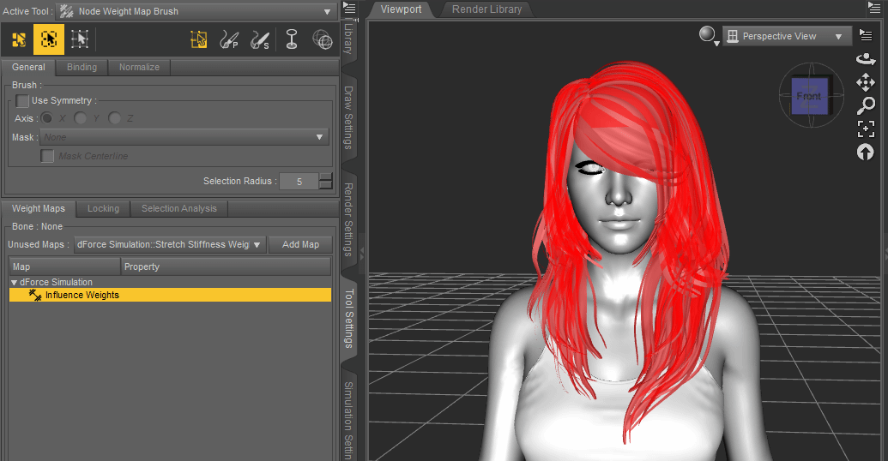This screenshot has height=461, width=888.
Task: Open the Tool Settings side tab
Action: tap(349, 318)
